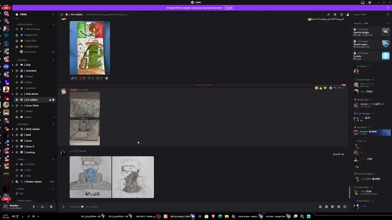
Task: Open the gift Nitro icon
Action: [x=320, y=207]
